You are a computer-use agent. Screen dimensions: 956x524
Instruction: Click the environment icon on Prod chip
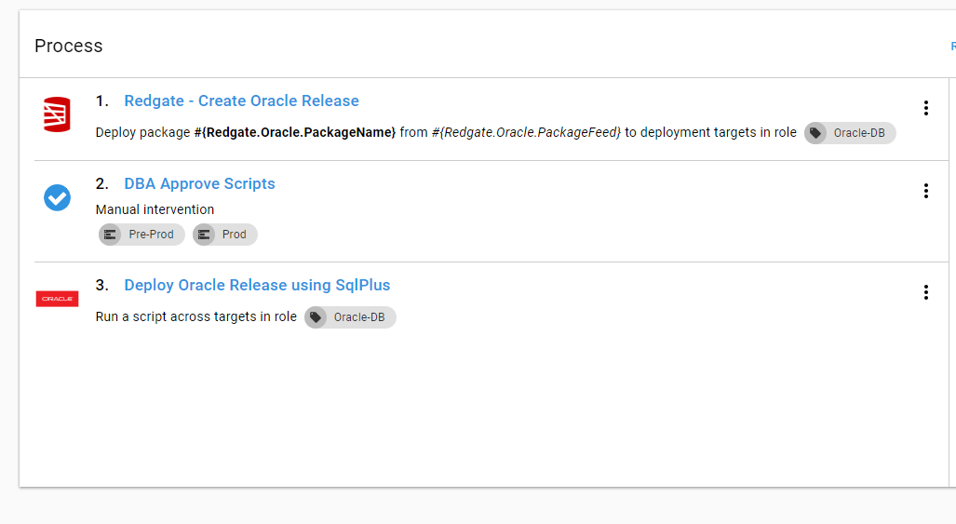[x=204, y=235]
